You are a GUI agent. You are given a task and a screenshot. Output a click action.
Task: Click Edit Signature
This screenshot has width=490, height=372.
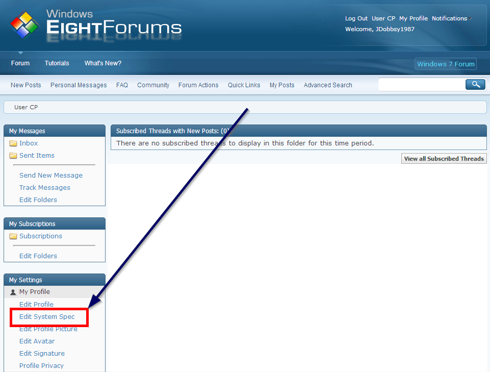42,354
